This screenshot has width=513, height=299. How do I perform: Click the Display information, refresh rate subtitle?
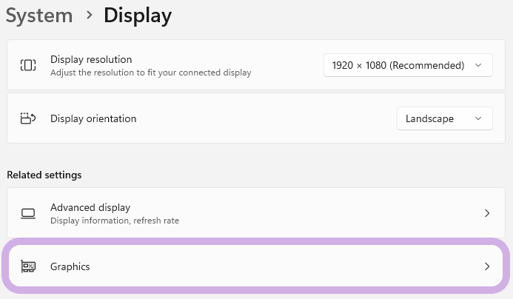[x=114, y=221]
